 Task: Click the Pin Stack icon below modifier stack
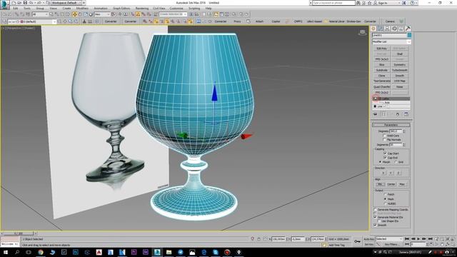(376, 114)
